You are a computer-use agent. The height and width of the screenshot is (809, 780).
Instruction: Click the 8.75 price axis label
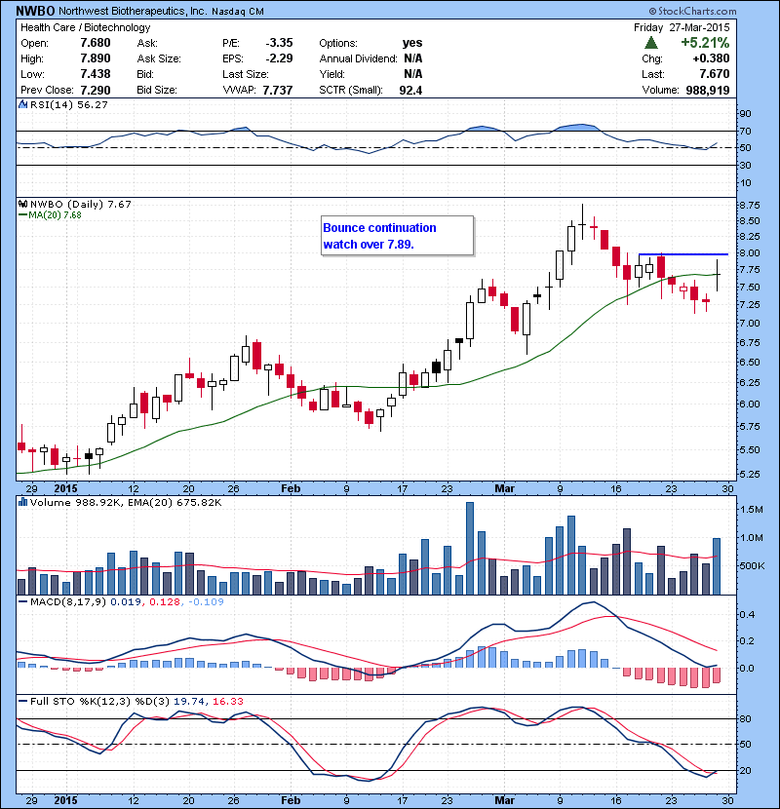tap(750, 205)
